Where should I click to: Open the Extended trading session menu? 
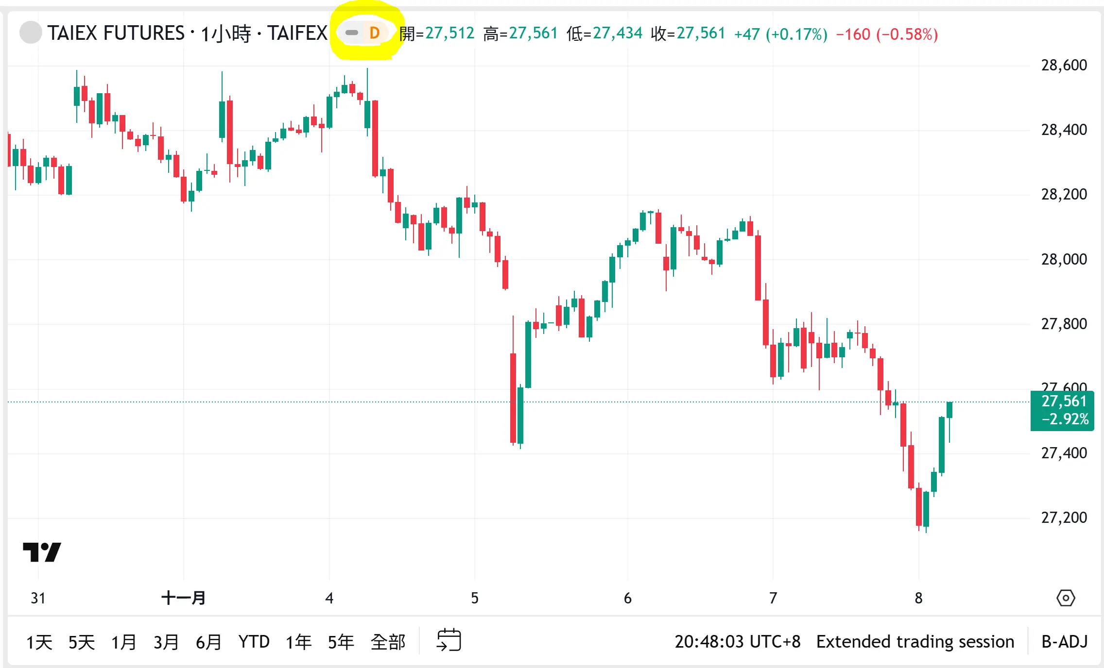click(915, 642)
